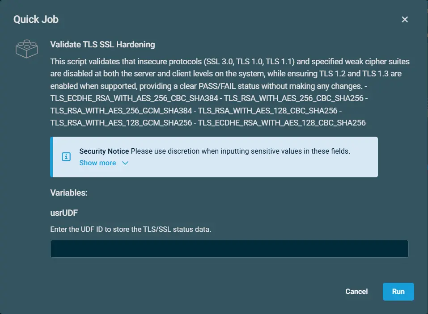The image size is (428, 314).
Task: Click the brick-shaped component icon
Action: 27,49
